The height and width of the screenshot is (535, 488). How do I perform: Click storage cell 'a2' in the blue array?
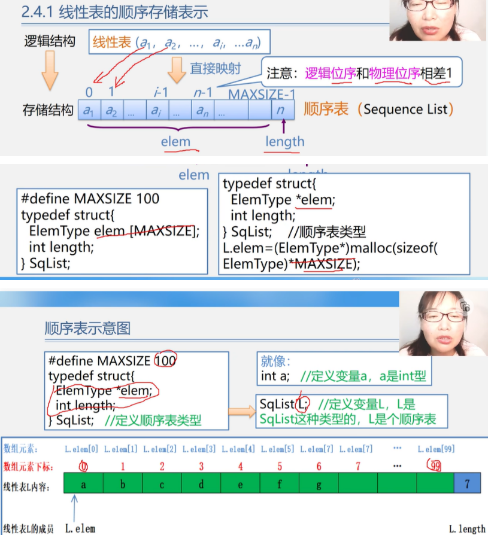[113, 110]
